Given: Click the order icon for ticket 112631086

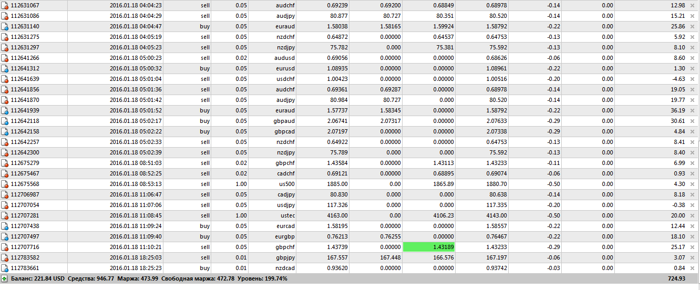Looking at the screenshot, I should (x=5, y=16).
